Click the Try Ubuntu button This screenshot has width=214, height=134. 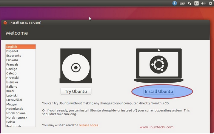coord(76,91)
